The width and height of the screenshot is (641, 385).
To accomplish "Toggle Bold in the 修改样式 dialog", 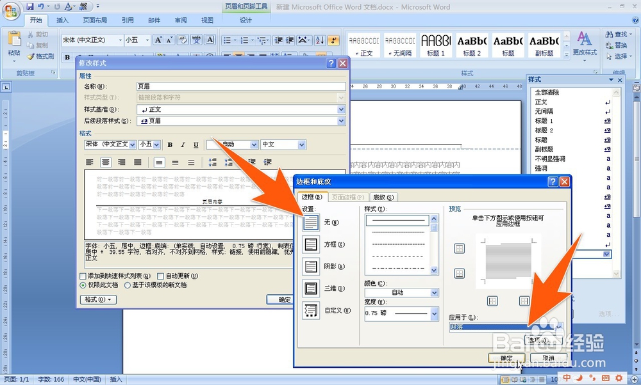I will (170, 144).
